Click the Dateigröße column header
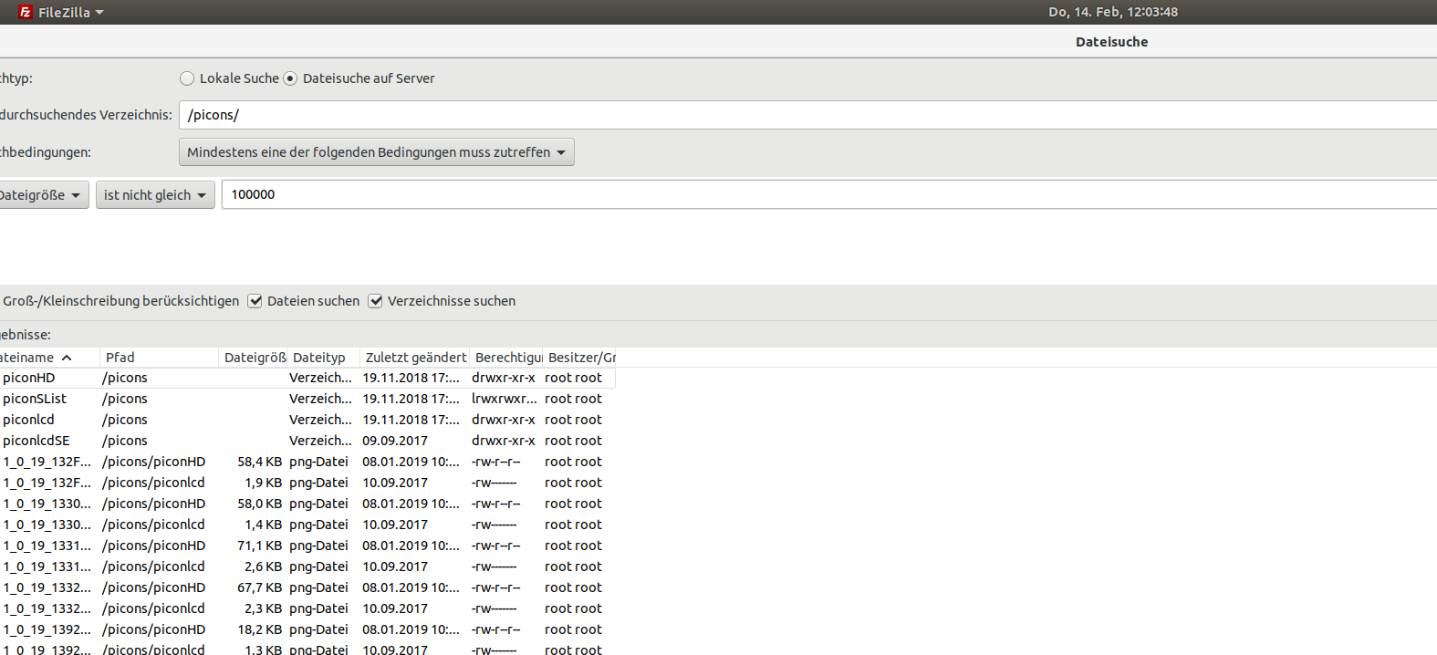This screenshot has height=655, width=1437. pos(254,358)
